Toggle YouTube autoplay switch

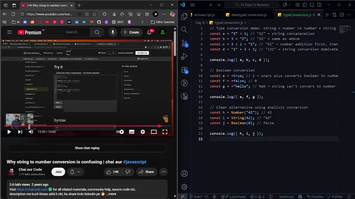coord(120,132)
